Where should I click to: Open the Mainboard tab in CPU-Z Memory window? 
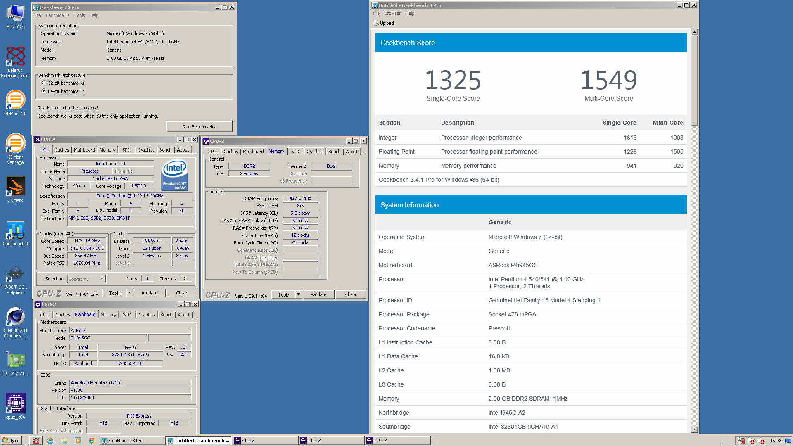pyautogui.click(x=253, y=152)
